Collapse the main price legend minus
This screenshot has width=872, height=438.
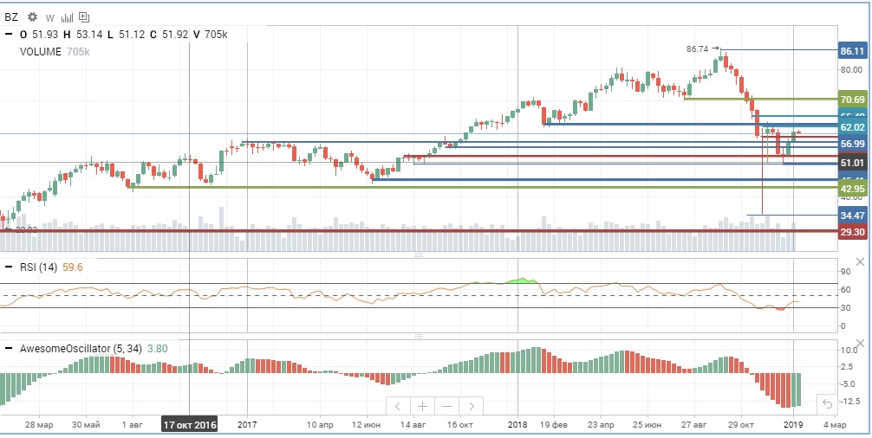coord(8,35)
